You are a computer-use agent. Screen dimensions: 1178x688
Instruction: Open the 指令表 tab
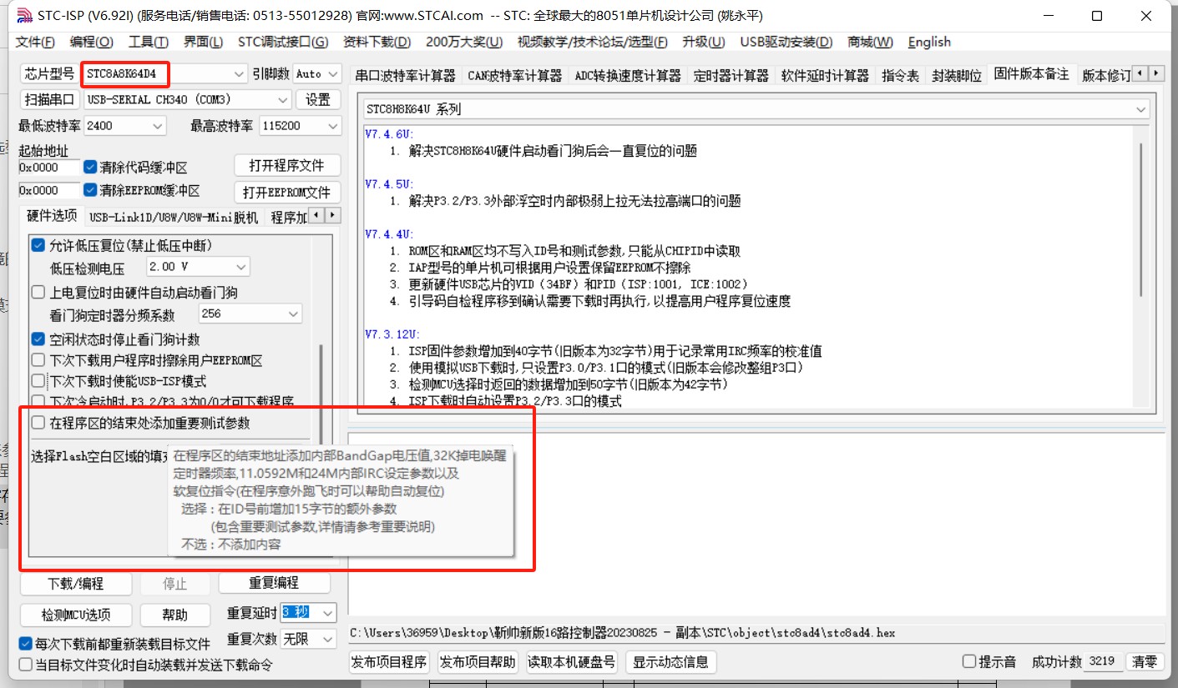900,75
